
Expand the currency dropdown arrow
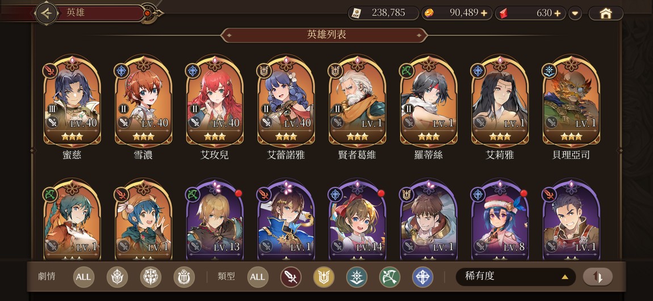[575, 13]
